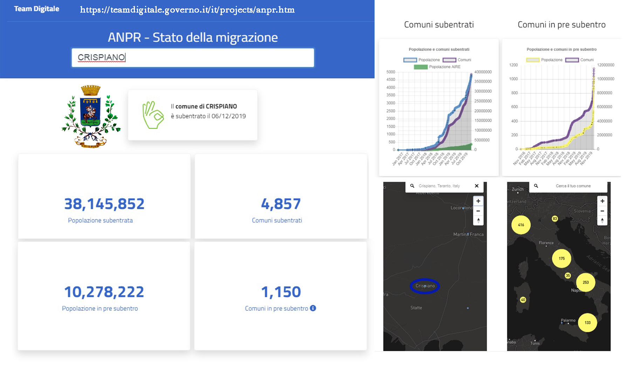Zoom in on the Crispiano map

[478, 201]
